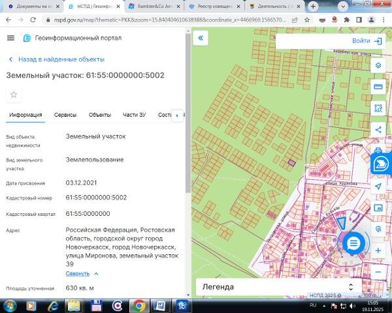The image size is (392, 313).
Task: Focus the browser address bar
Action: [x=170, y=20]
